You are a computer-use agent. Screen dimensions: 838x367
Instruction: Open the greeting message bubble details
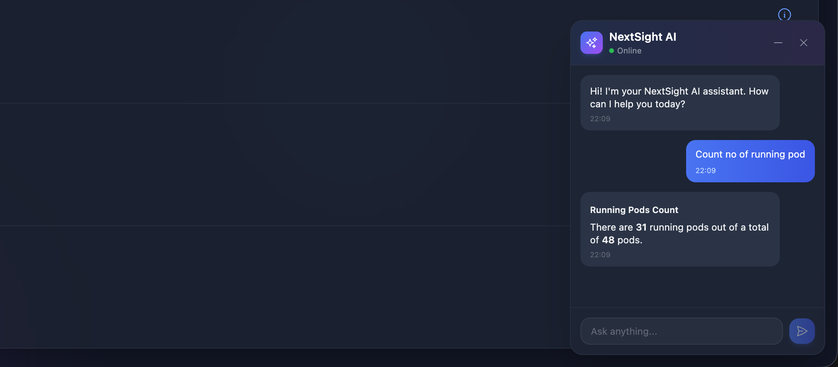pos(679,103)
